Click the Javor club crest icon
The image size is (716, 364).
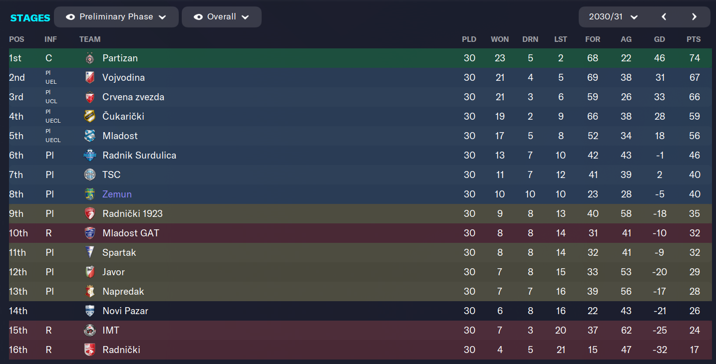[90, 272]
